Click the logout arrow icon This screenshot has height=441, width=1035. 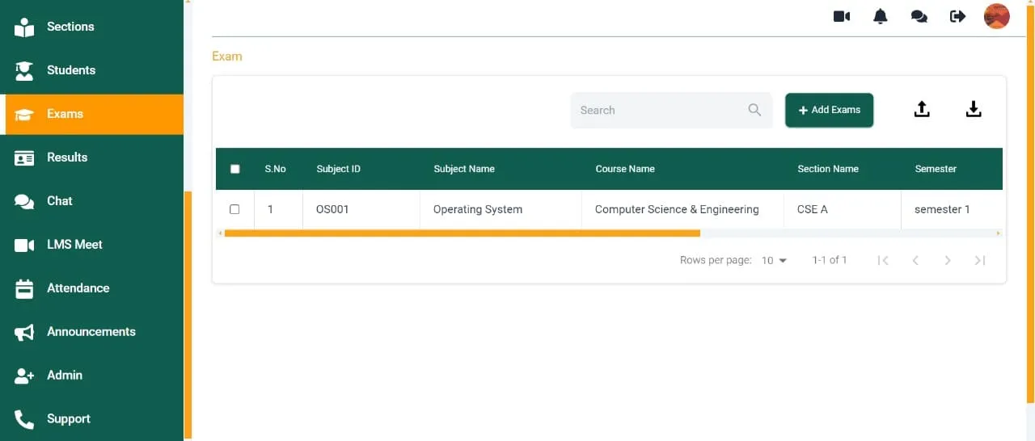(958, 16)
